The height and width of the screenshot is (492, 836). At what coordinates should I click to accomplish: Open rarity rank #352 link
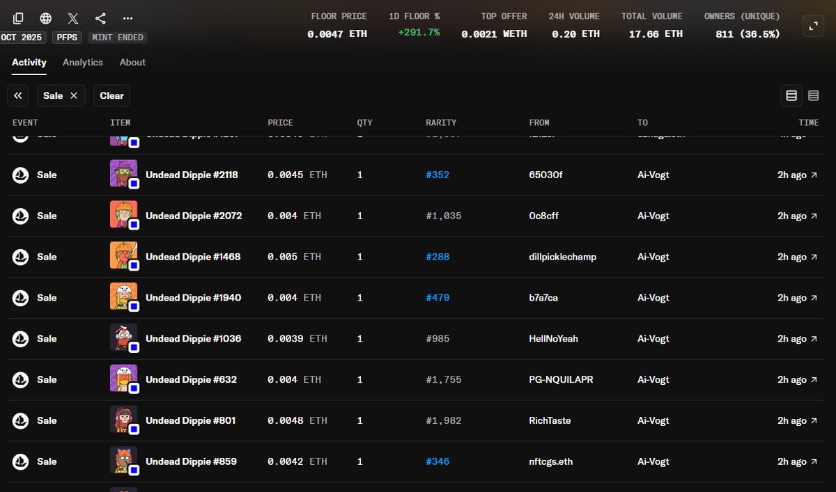438,175
